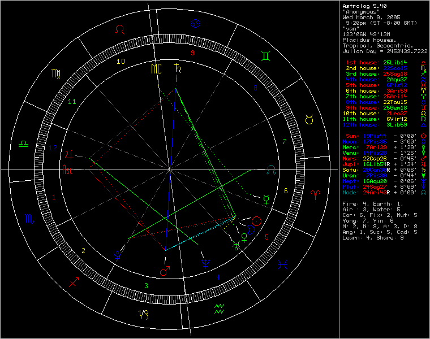Click the yellow MC Midheaven label
430x339 pixels.
click(157, 69)
